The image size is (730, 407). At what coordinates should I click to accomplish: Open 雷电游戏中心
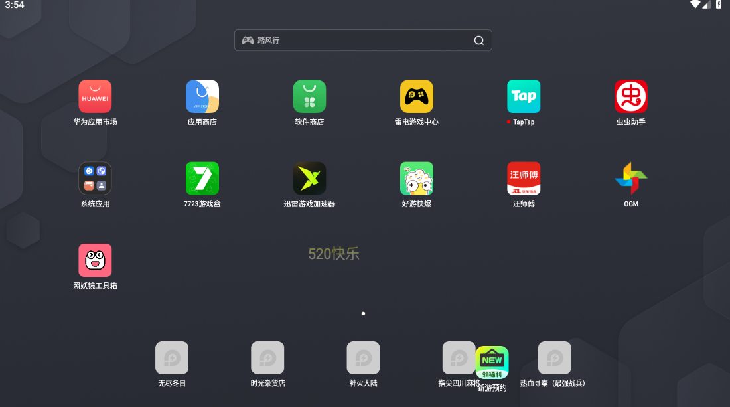pos(416,96)
